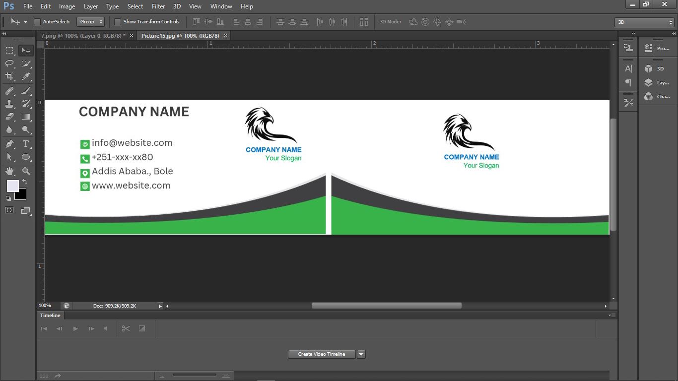
Task: Select the Eraser tool
Action: 9,117
